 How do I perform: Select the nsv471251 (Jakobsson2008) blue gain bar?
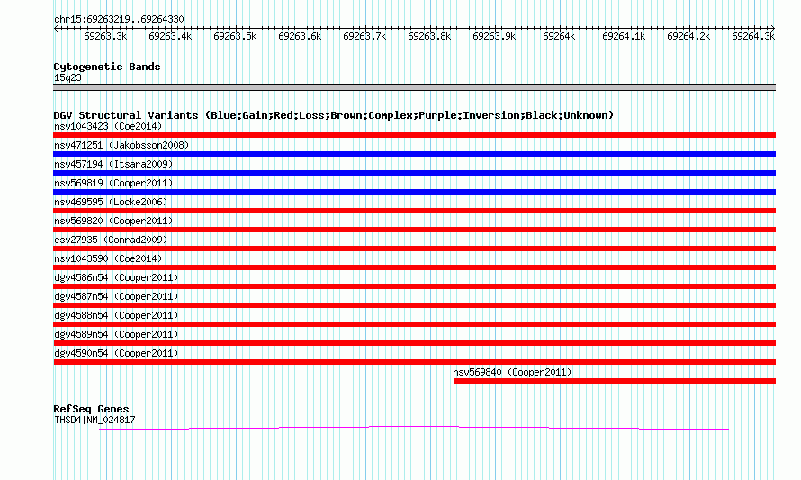(414, 154)
